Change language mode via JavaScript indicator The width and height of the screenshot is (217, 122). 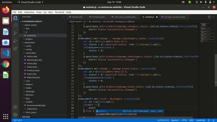200,120
